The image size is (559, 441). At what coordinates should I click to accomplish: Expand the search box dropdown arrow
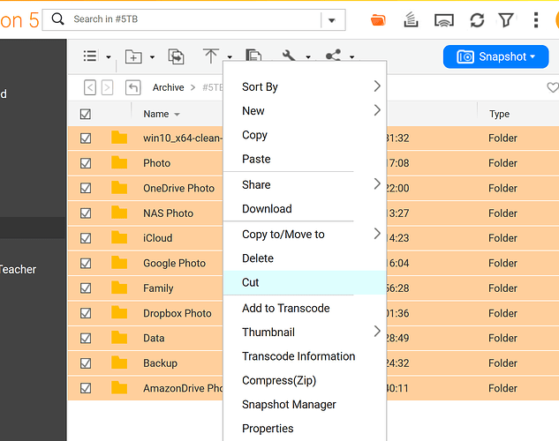point(333,19)
